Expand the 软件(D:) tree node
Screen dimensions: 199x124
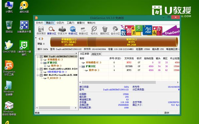point(45,66)
